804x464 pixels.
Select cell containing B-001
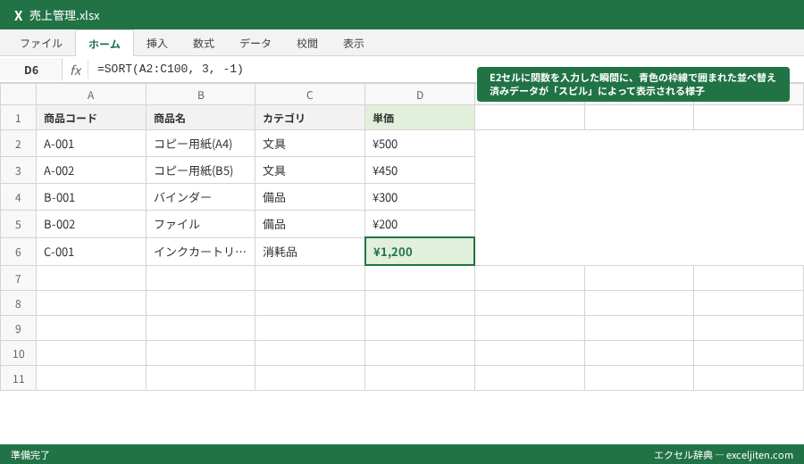point(91,197)
